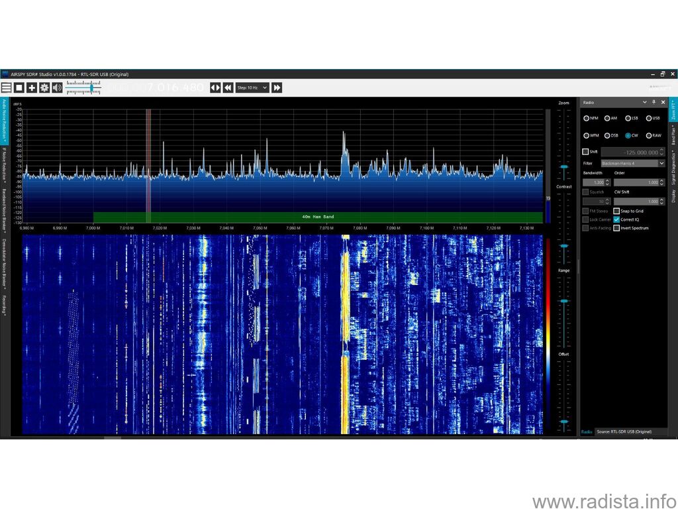Pin the Radio panel
The image size is (678, 509).
(x=654, y=102)
